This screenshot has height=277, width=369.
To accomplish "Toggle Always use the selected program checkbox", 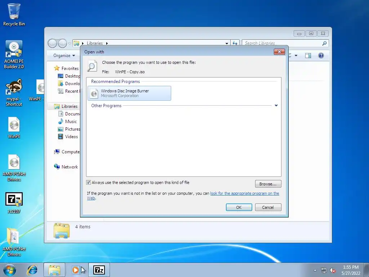I will (x=89, y=182).
